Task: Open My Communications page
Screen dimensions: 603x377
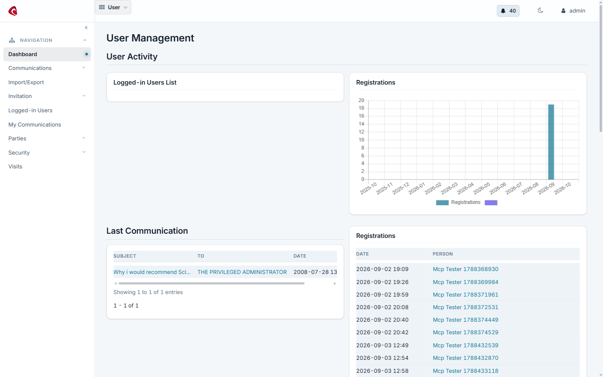Action: [35, 125]
